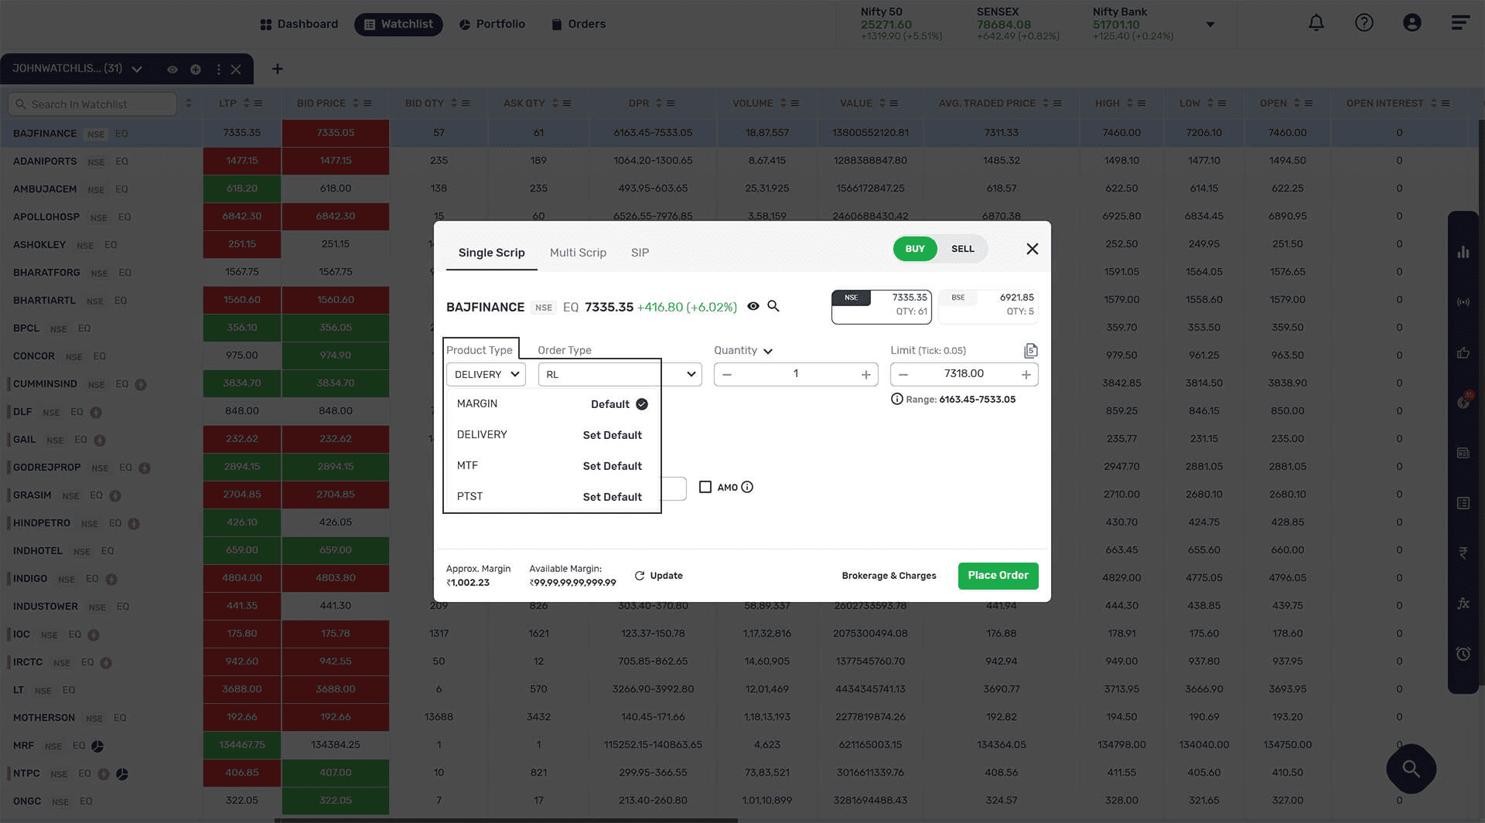The width and height of the screenshot is (1485, 823).
Task: Open the three-dot options on the watchlist tab
Action: 219,70
